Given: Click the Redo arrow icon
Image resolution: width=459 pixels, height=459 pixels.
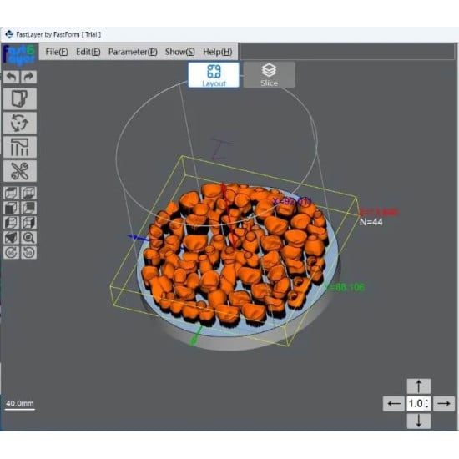Looking at the screenshot, I should [x=28, y=78].
